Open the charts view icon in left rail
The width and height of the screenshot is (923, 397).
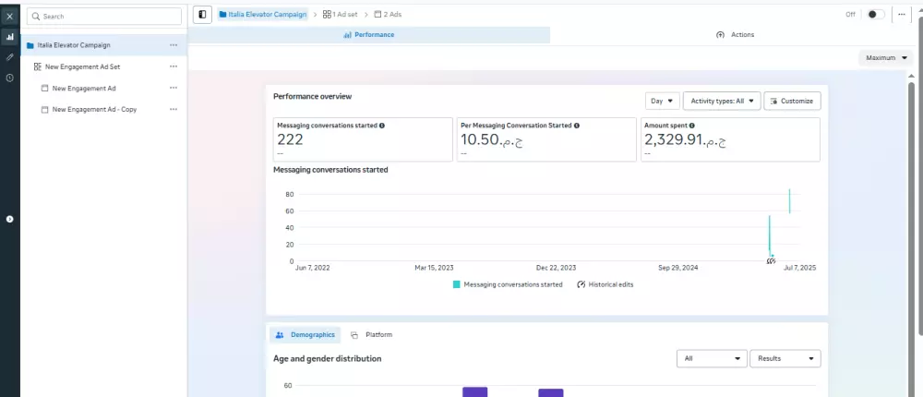click(9, 37)
